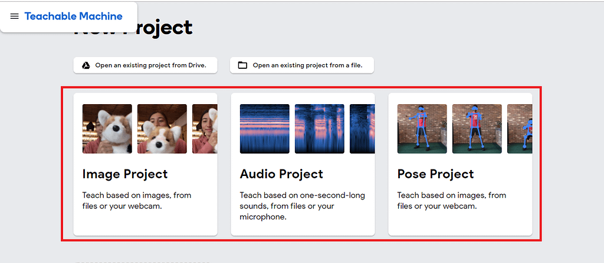Open the hamburger menu icon

point(14,16)
